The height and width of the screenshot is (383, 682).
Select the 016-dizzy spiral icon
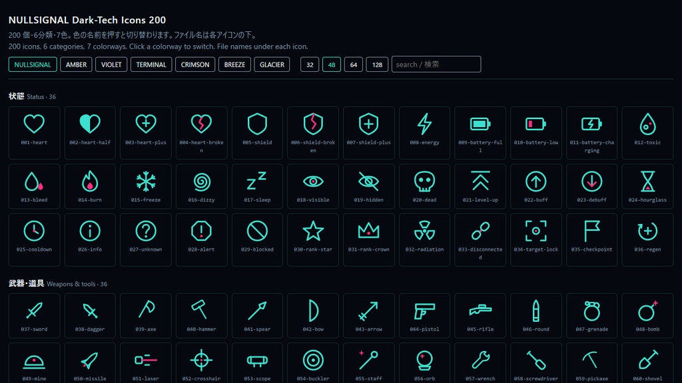pyautogui.click(x=201, y=182)
